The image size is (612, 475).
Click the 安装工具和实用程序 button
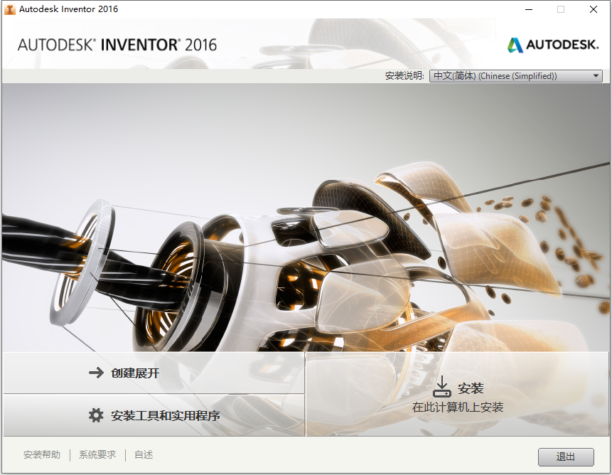pyautogui.click(x=154, y=415)
